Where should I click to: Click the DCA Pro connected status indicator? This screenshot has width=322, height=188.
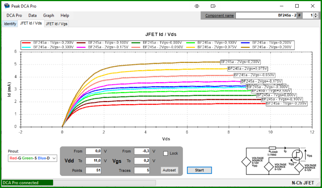click(x=27, y=183)
